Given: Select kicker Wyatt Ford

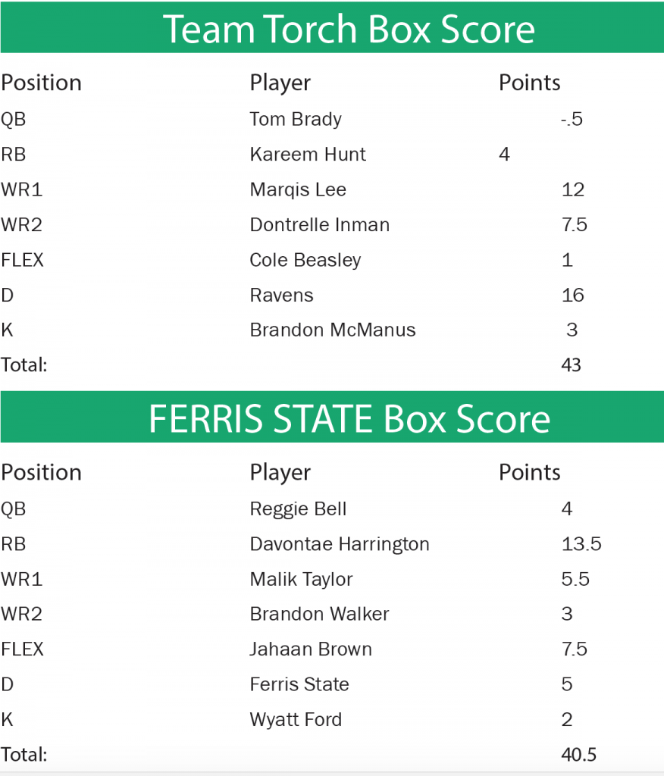Looking at the screenshot, I should click(296, 719).
